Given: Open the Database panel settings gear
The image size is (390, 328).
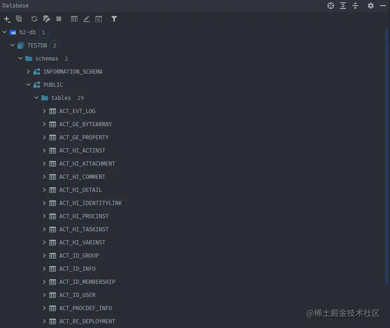Looking at the screenshot, I should point(371,6).
